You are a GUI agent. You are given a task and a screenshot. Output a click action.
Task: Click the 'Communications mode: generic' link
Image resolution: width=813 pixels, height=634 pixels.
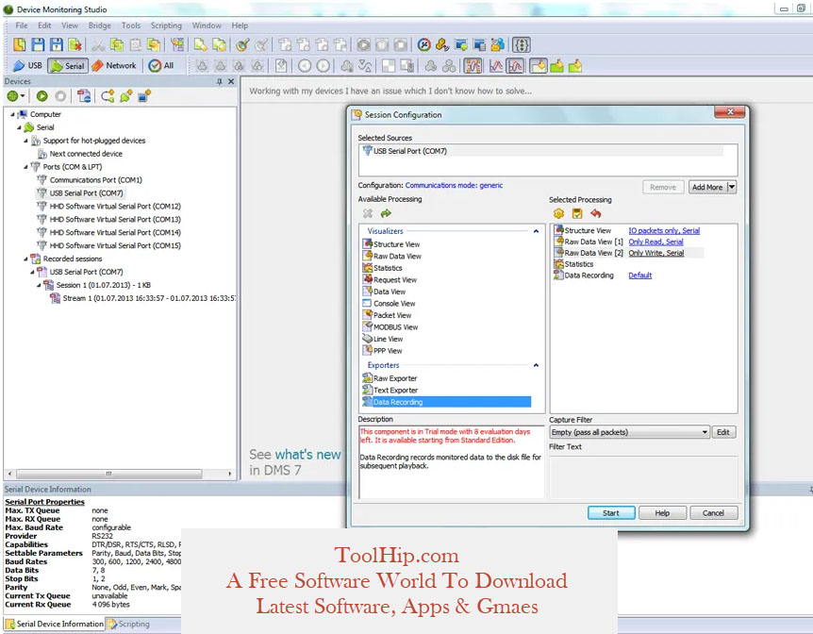coord(455,185)
